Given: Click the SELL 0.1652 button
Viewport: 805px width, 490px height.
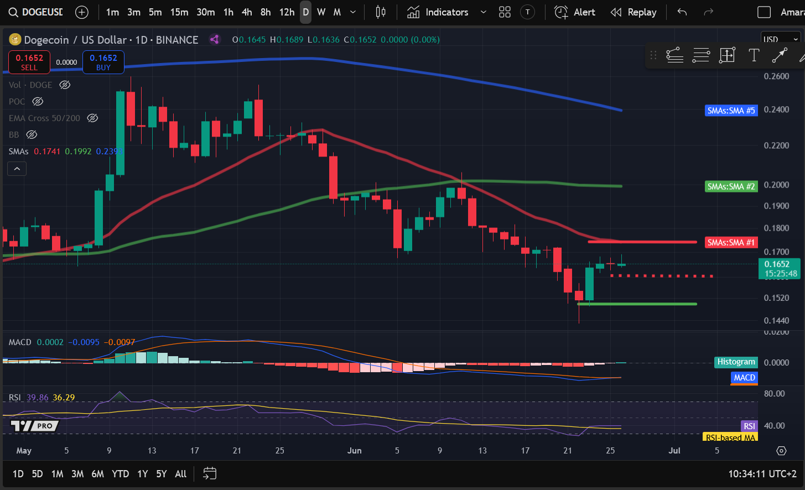Looking at the screenshot, I should pyautogui.click(x=29, y=62).
